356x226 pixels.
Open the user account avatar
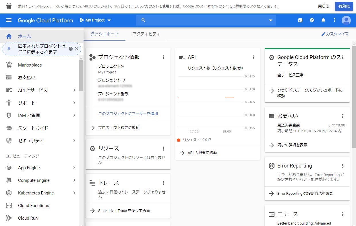point(346,20)
